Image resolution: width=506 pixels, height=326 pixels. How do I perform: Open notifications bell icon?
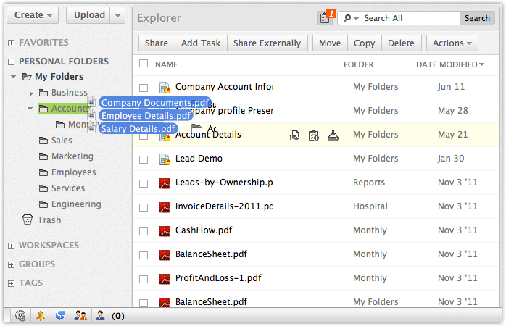tap(41, 315)
